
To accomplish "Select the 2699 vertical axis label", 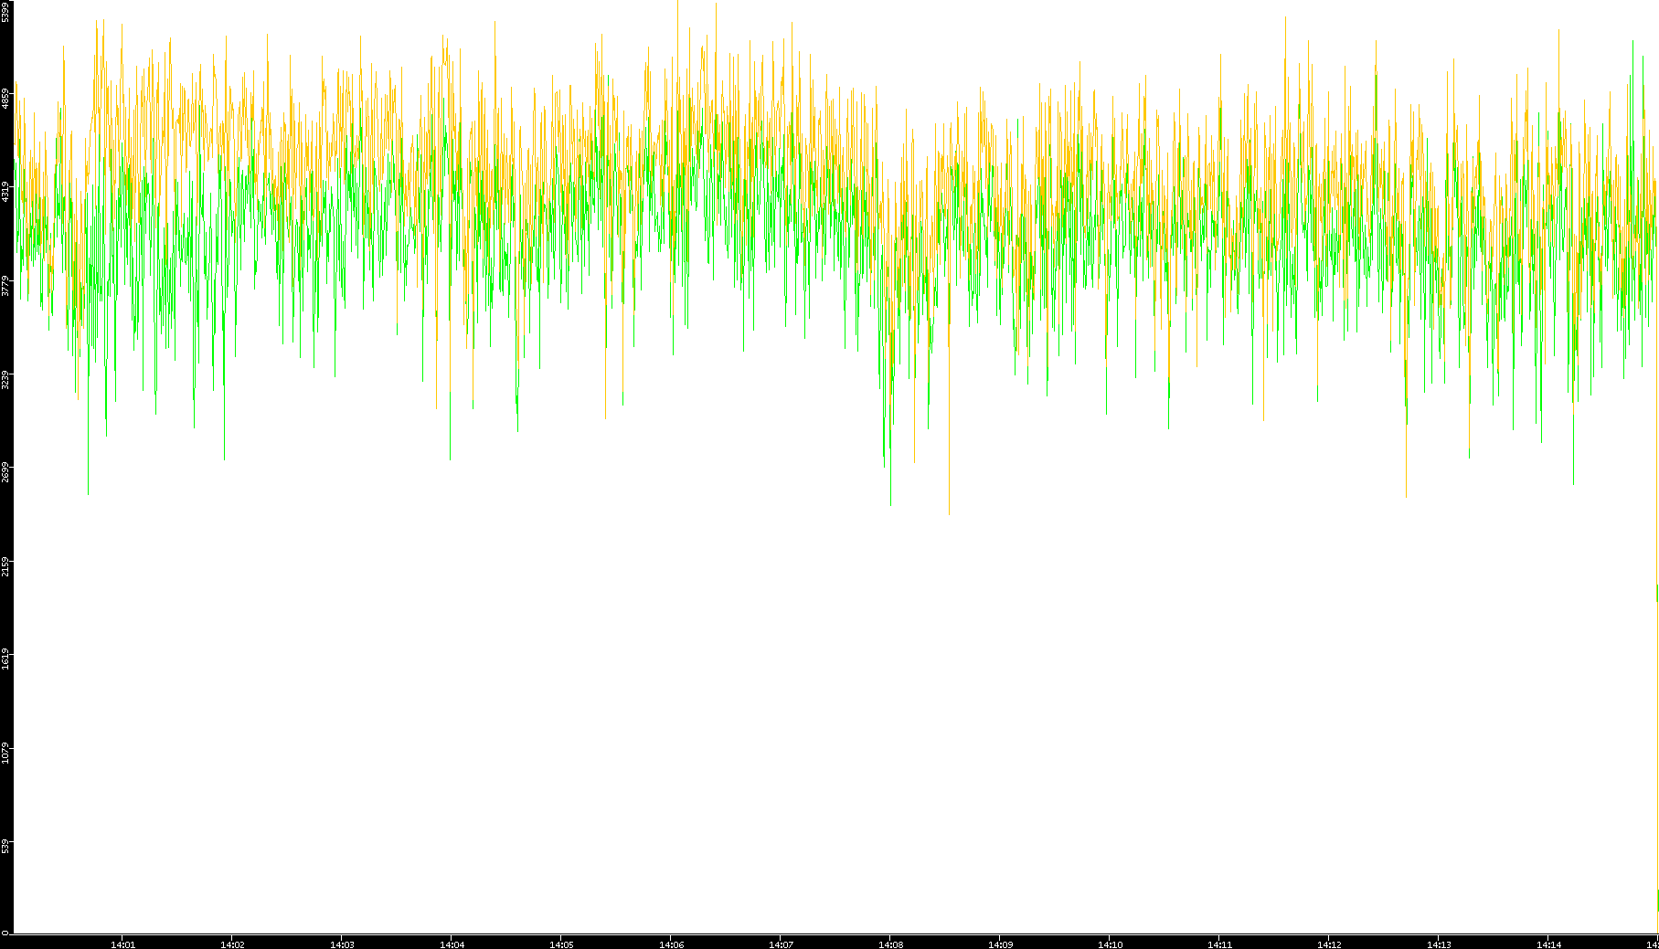I will click(5, 473).
